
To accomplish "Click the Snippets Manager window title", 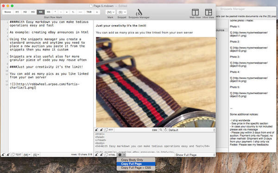I will point(233,9).
